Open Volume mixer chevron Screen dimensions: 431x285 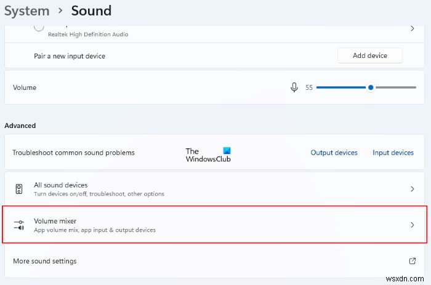coord(412,225)
